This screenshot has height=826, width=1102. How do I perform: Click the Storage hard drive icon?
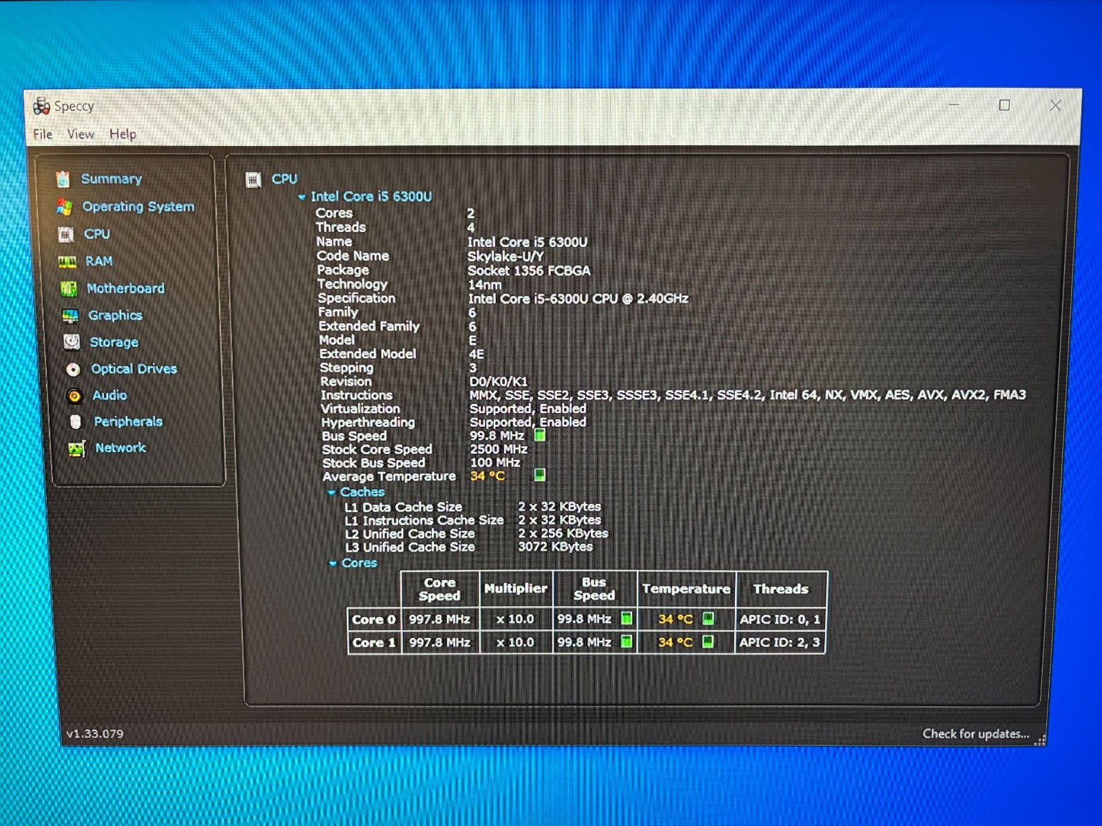click(72, 342)
